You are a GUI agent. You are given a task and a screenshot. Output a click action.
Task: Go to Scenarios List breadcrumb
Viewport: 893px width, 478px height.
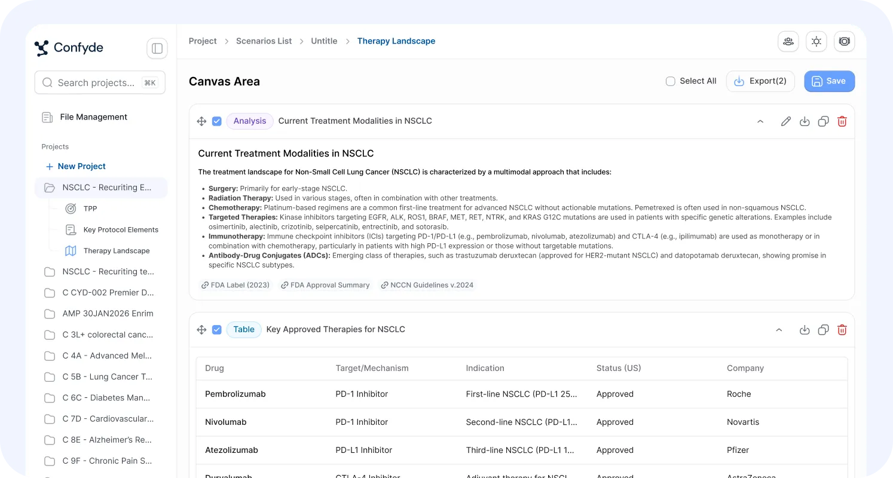click(264, 41)
